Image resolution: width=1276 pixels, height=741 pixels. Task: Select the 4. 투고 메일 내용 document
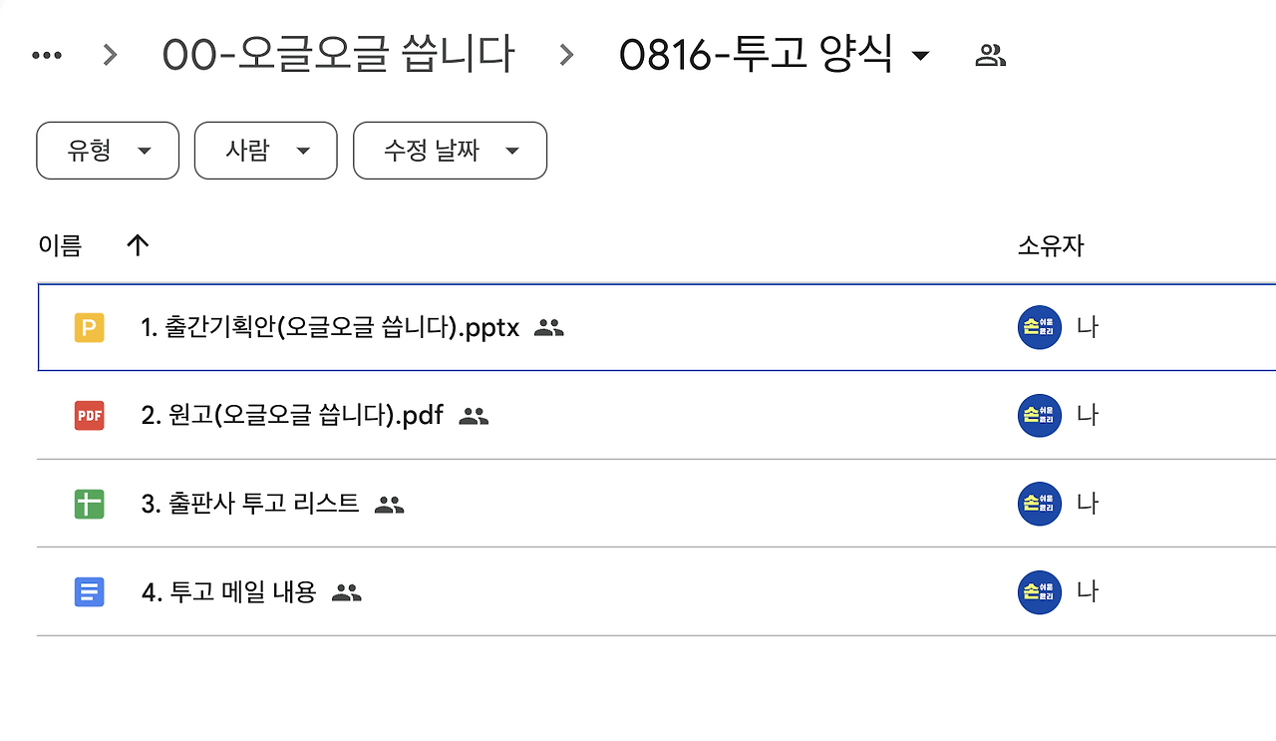(228, 592)
